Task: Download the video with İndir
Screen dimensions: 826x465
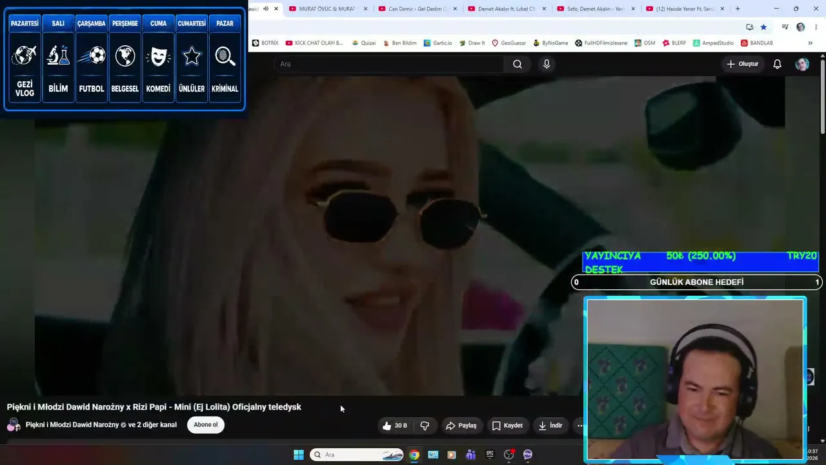Action: (x=550, y=426)
